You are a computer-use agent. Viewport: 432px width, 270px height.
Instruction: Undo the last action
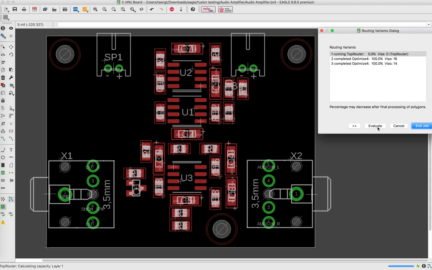(x=153, y=9)
